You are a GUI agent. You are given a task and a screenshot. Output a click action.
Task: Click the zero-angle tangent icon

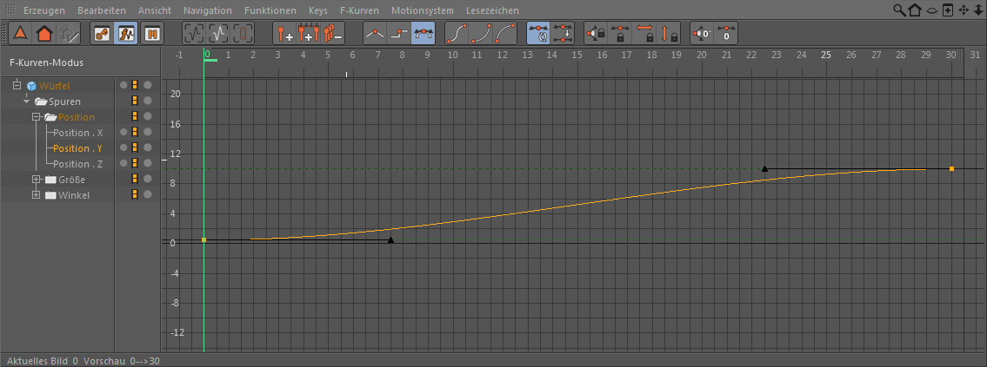coord(701,35)
